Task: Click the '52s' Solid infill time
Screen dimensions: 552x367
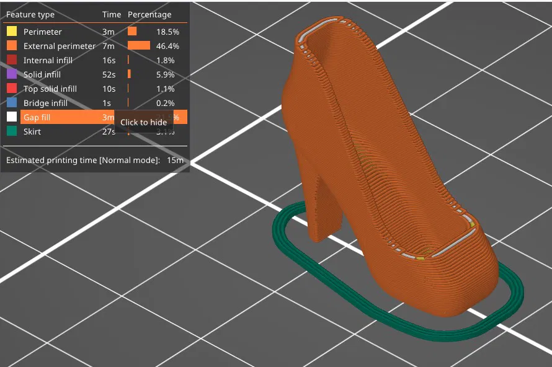Action: 109,74
